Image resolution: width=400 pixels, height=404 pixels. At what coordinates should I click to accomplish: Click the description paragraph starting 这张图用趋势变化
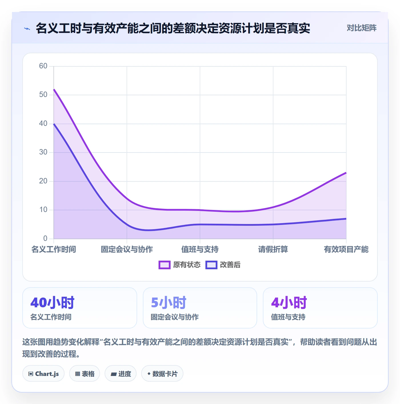(200, 348)
